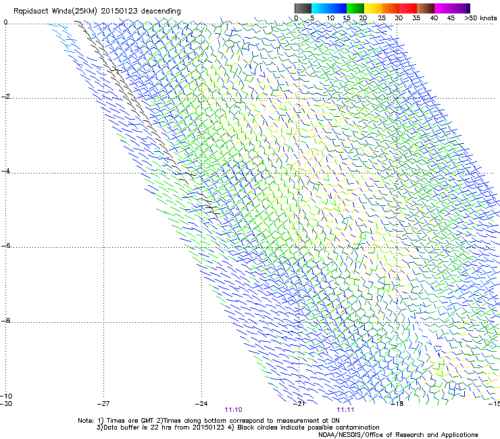Screen dimensions: 500x439
Task: Click the purple '11:11' time label
Action: coord(345,410)
